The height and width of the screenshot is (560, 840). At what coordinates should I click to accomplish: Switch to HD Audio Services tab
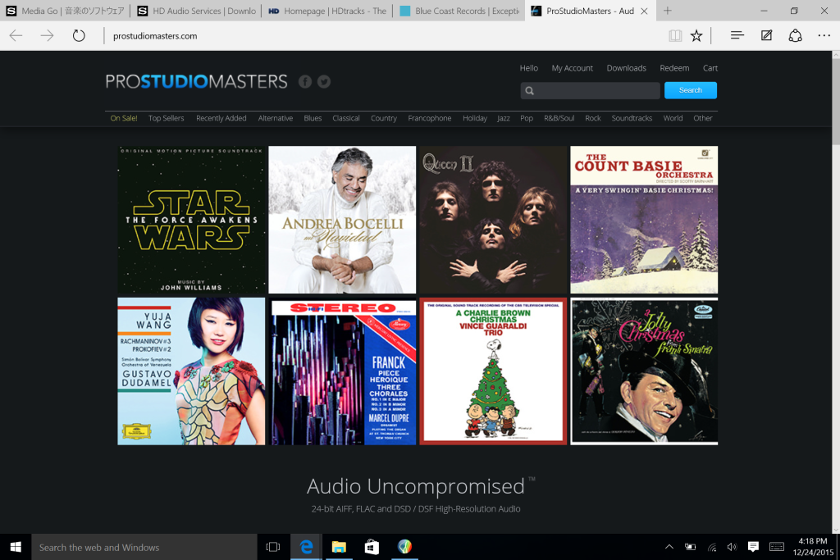point(196,11)
